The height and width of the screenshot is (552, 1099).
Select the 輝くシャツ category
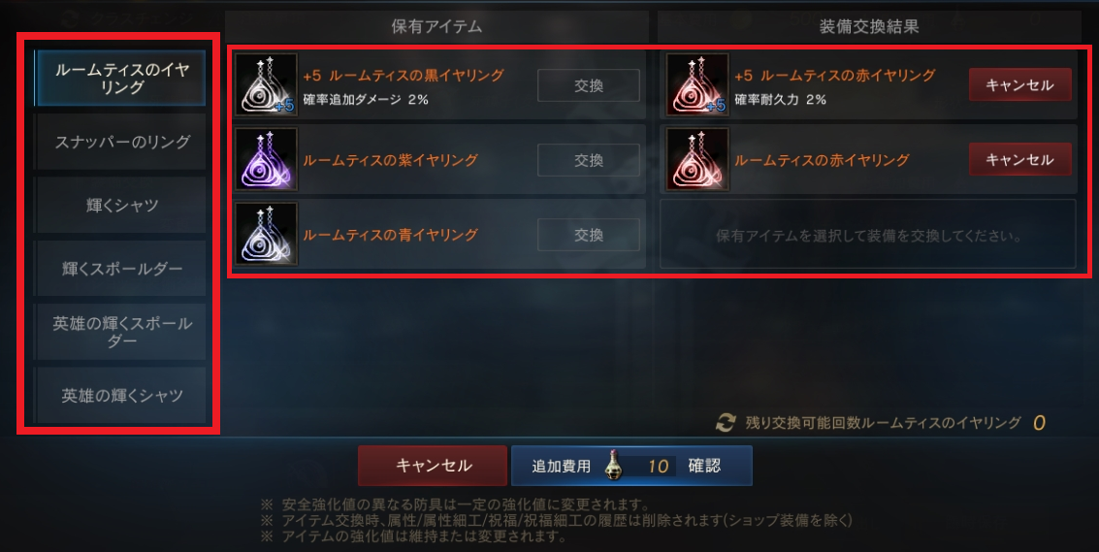(120, 205)
